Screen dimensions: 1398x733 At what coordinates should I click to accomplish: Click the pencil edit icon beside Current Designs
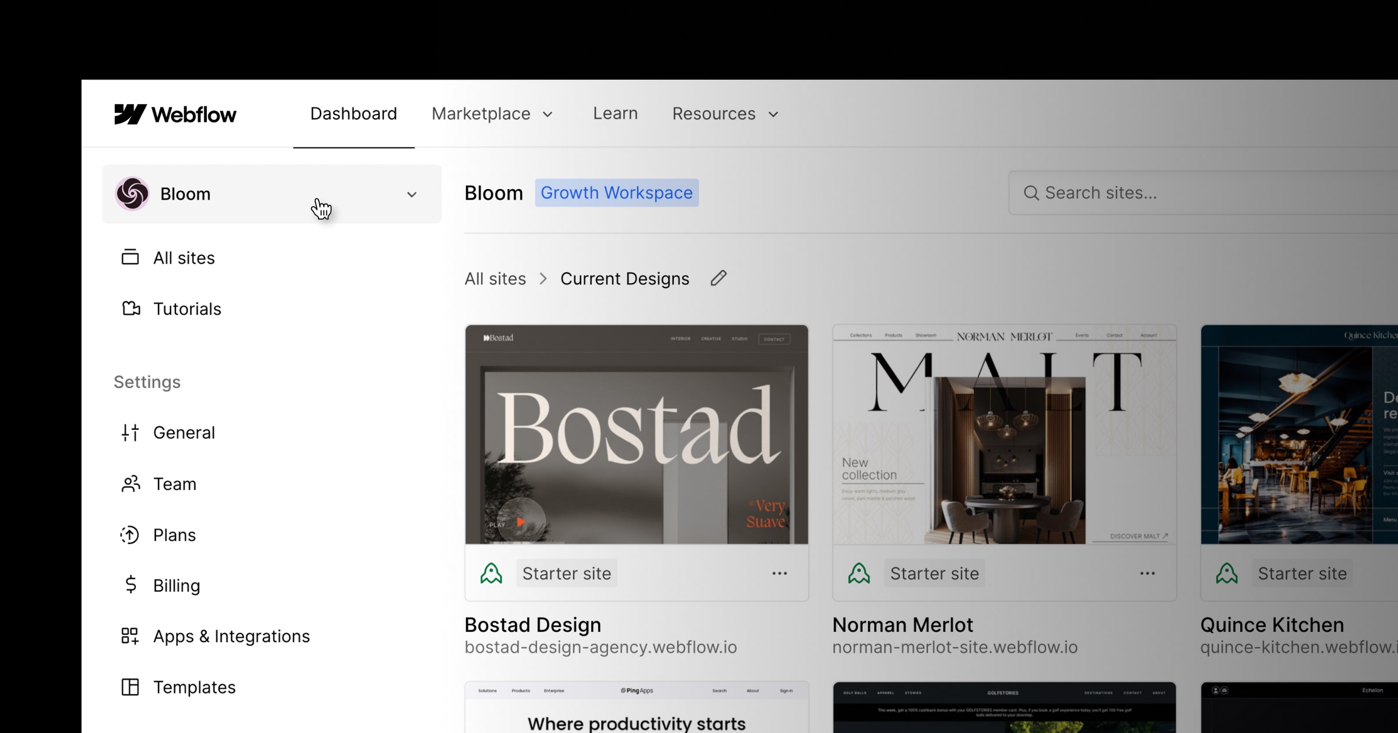(x=718, y=278)
